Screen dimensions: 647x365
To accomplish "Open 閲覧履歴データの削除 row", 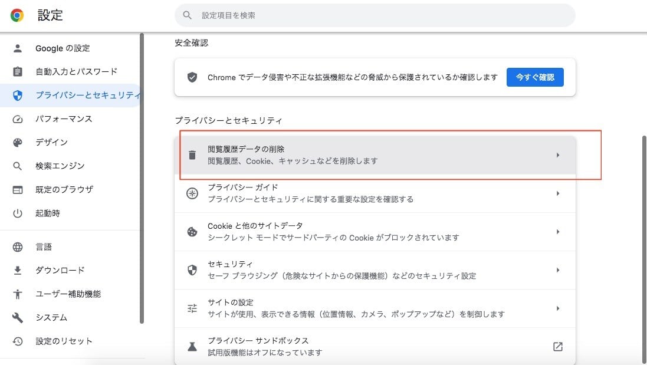I will click(x=375, y=155).
